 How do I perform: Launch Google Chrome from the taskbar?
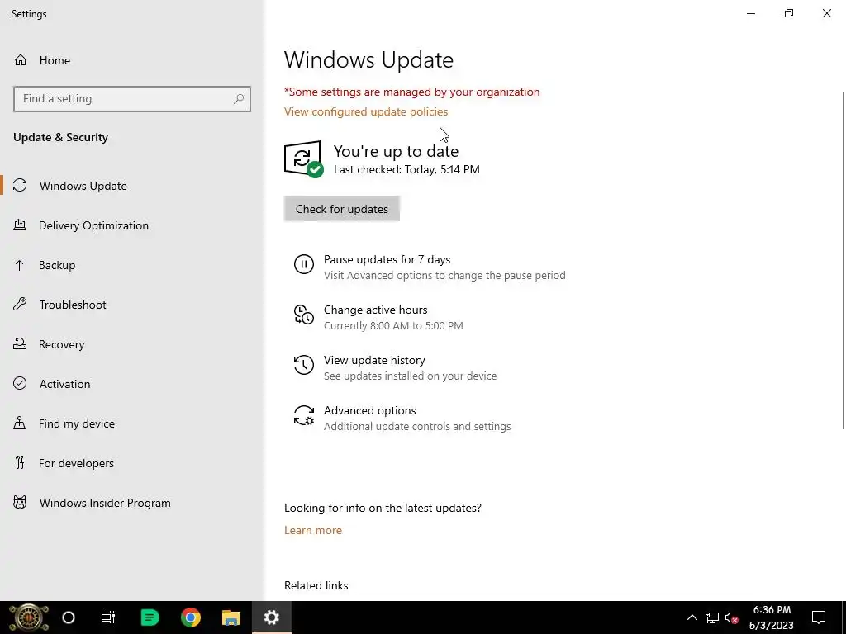coord(191,617)
